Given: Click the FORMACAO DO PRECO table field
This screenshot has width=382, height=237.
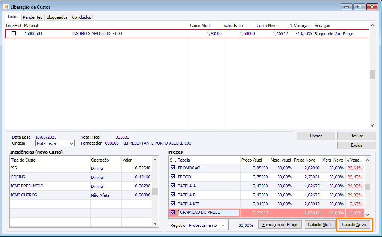Looking at the screenshot, I should (208, 213).
